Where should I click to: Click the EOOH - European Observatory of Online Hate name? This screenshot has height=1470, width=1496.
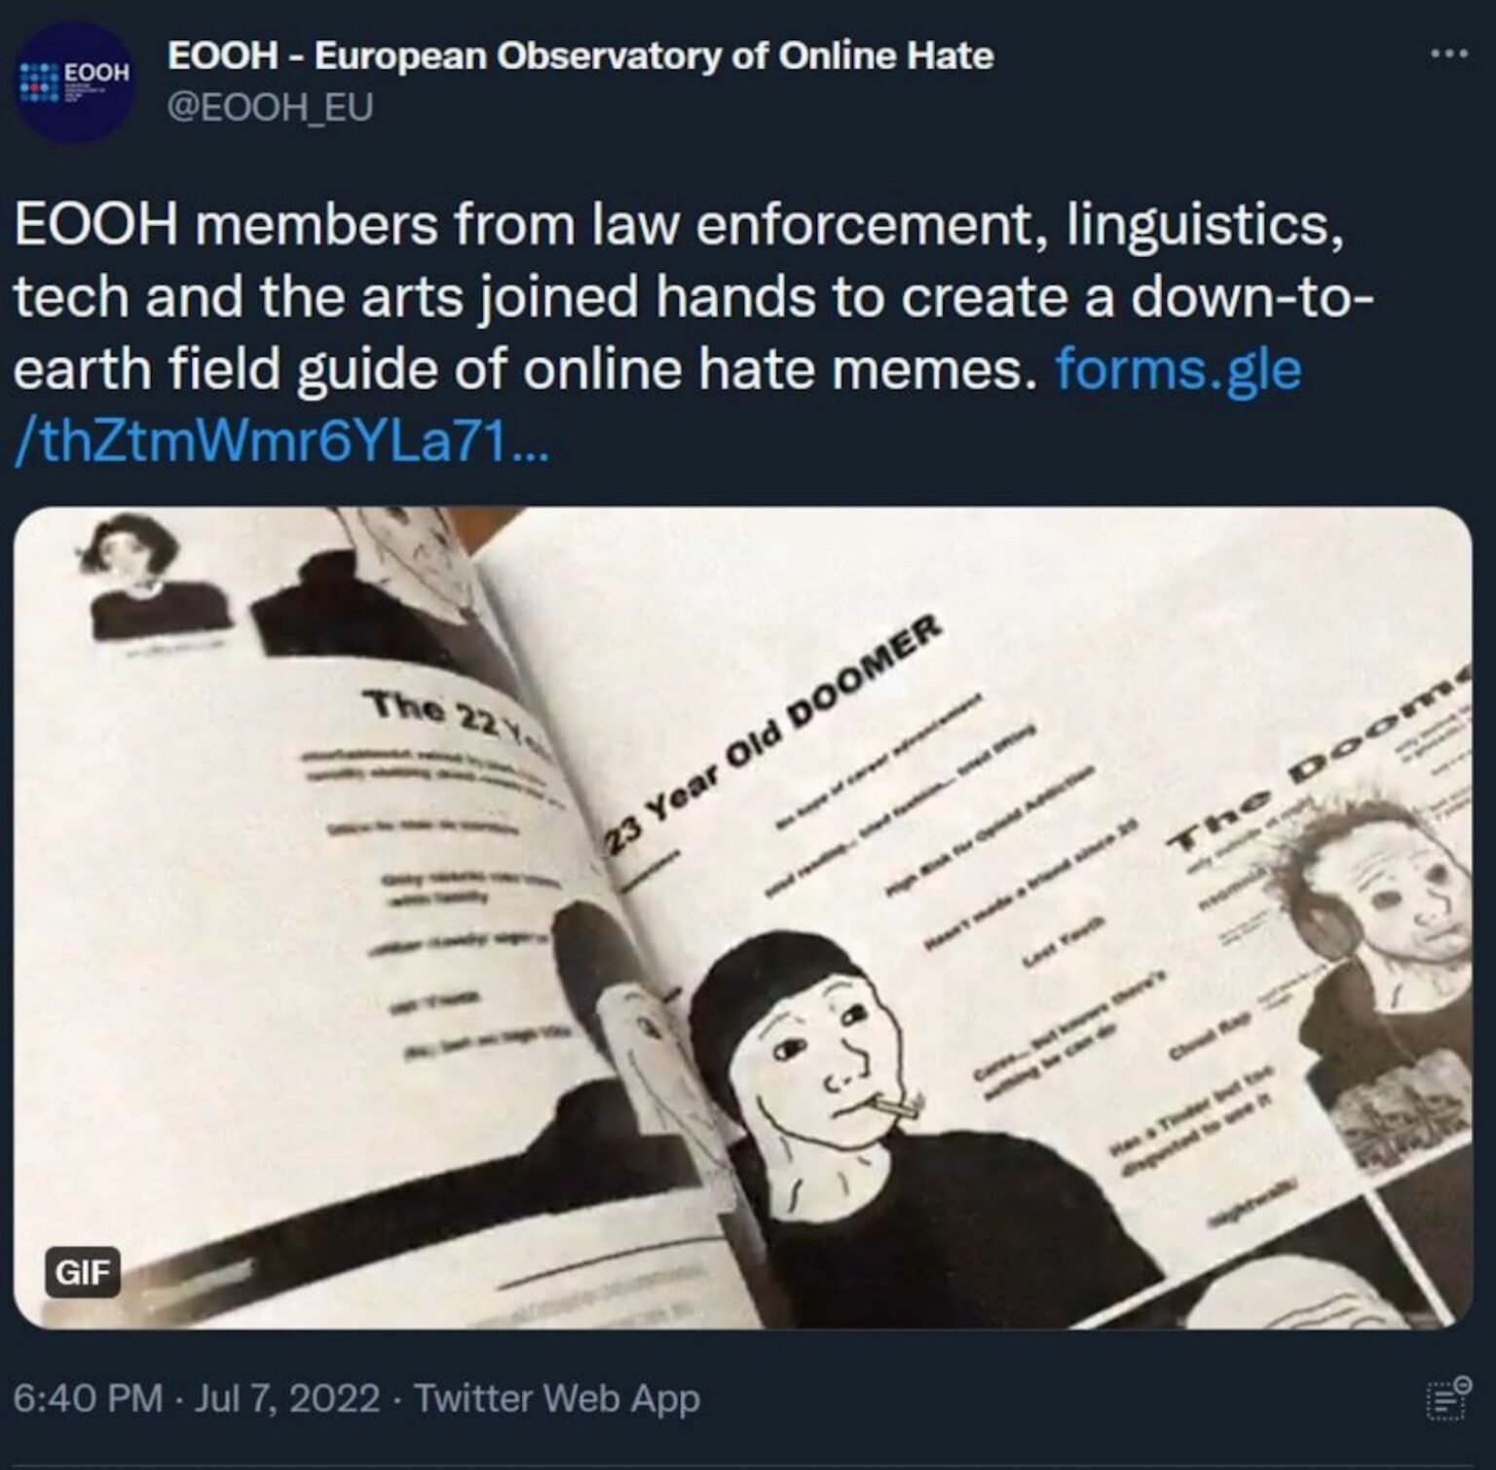(x=580, y=56)
